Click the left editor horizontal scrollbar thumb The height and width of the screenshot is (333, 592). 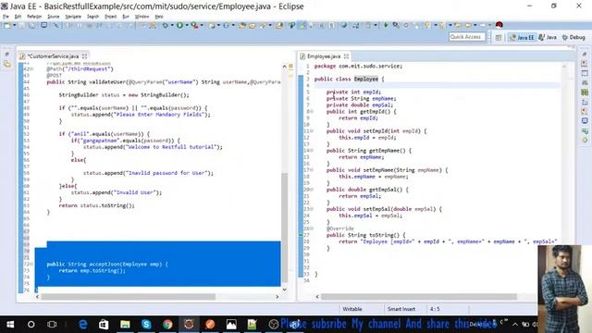[x=128, y=297]
